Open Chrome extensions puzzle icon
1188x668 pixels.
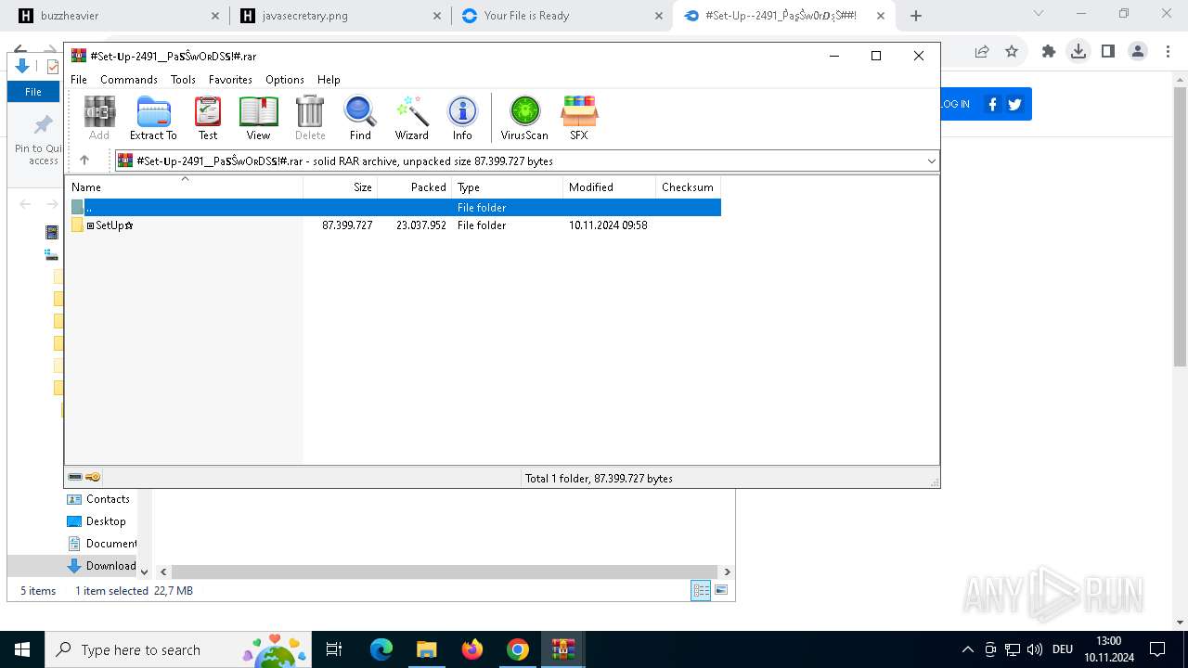1049,52
